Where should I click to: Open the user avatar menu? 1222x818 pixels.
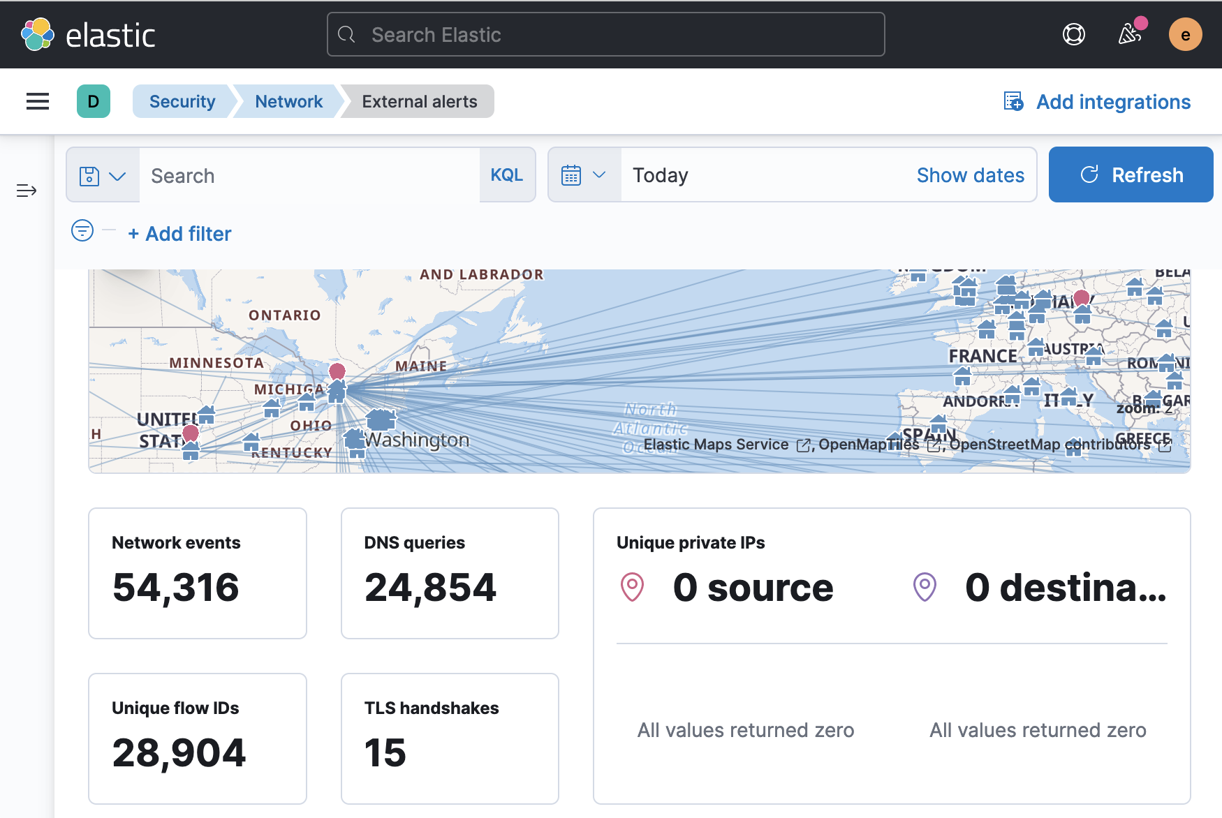pos(1185,34)
